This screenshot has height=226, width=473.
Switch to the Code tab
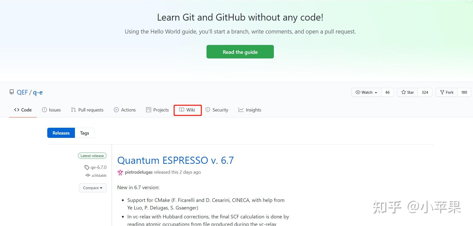click(23, 110)
